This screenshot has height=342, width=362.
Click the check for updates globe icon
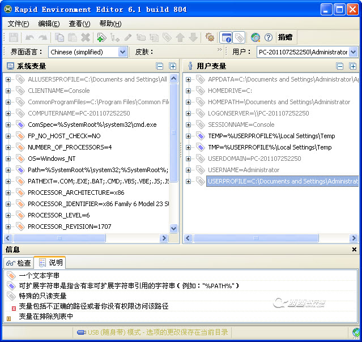coord(255,37)
